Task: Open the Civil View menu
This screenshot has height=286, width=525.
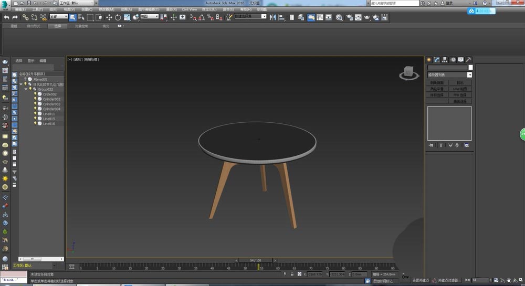Action: [189, 9]
